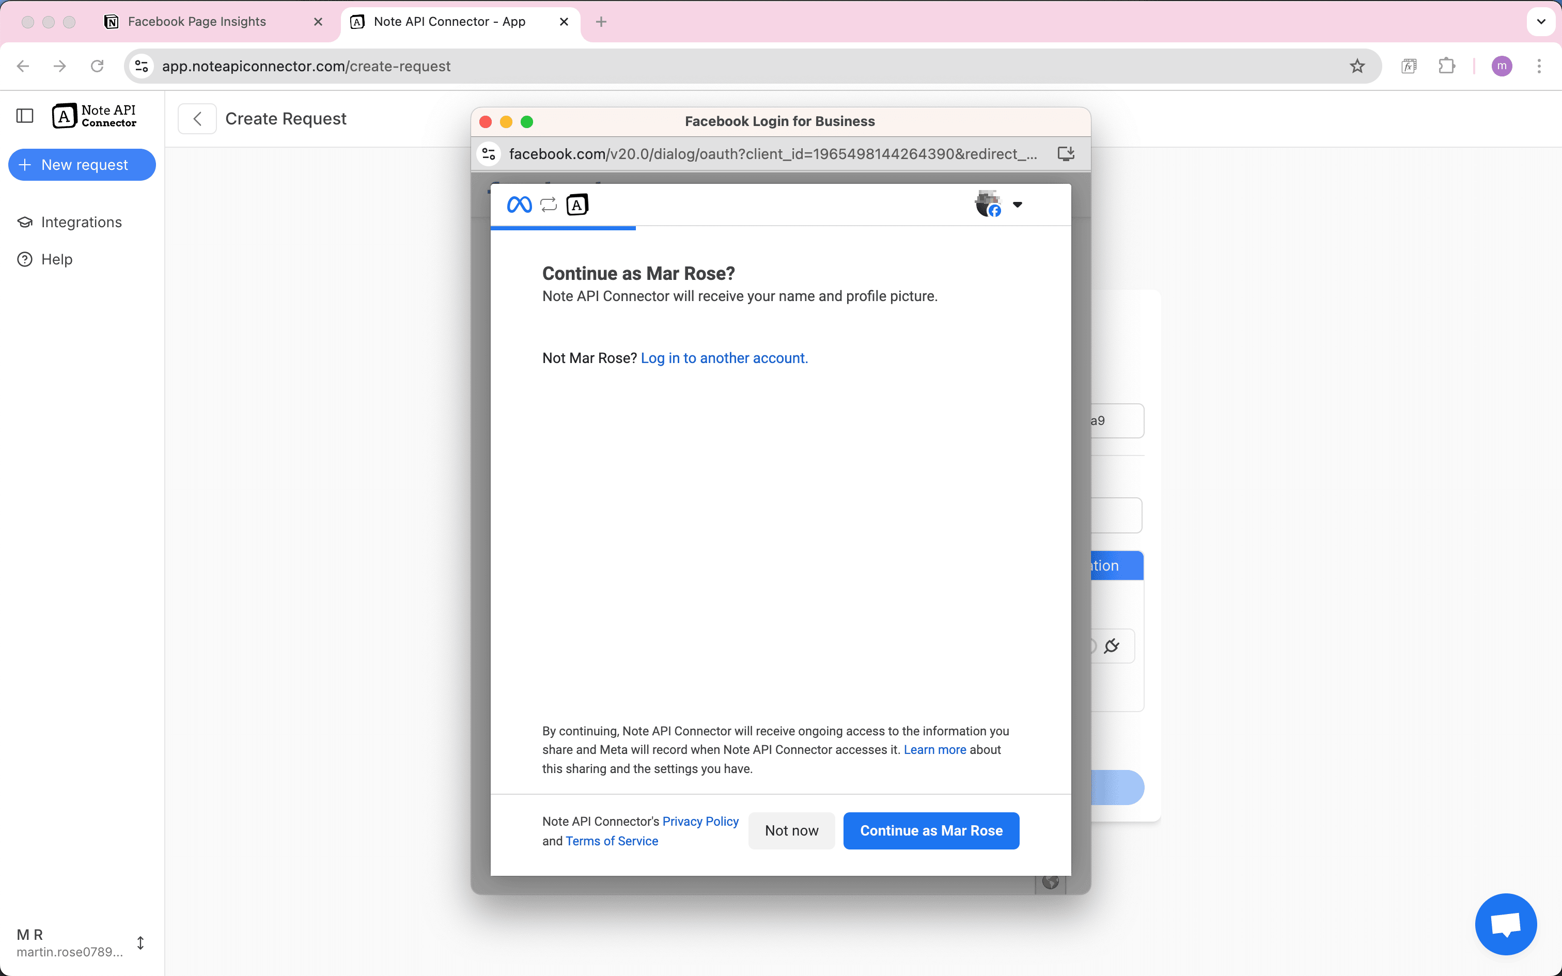
Task: Go back with Create Request chevron button
Action: pos(197,119)
